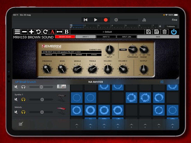Click the OUTPUT knob
Viewport: 191px width, 143px height.
pyautogui.click(x=144, y=69)
